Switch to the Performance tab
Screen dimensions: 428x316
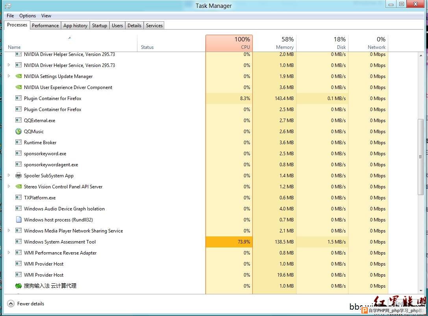point(45,26)
